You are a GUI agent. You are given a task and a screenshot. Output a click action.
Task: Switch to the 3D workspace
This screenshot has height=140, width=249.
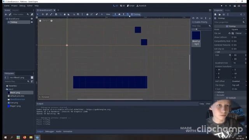click(123, 6)
